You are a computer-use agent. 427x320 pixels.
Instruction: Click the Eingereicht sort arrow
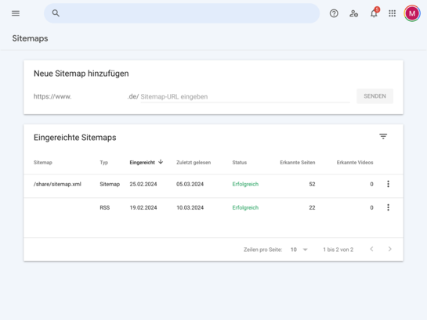pos(161,162)
